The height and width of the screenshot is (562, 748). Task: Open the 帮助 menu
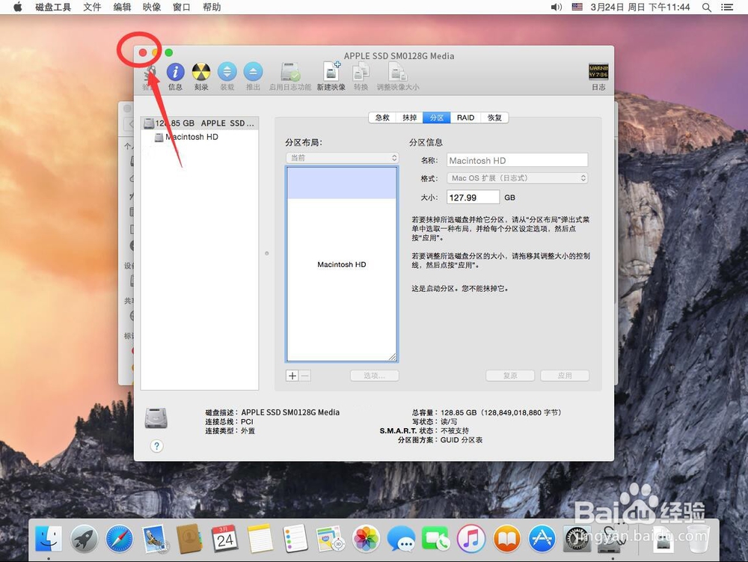(x=212, y=7)
